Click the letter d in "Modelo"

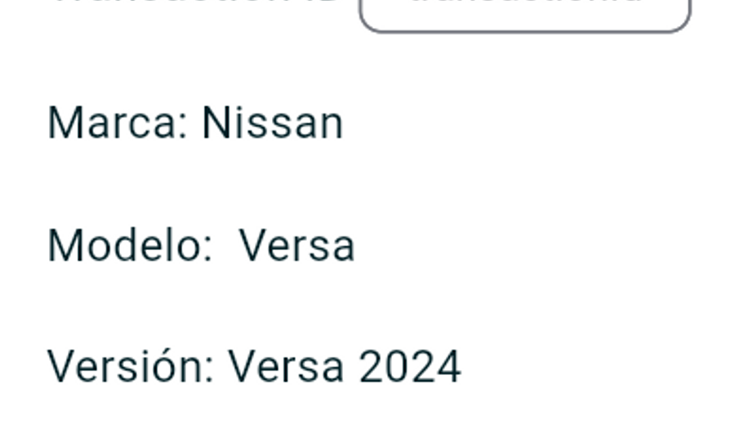point(121,245)
